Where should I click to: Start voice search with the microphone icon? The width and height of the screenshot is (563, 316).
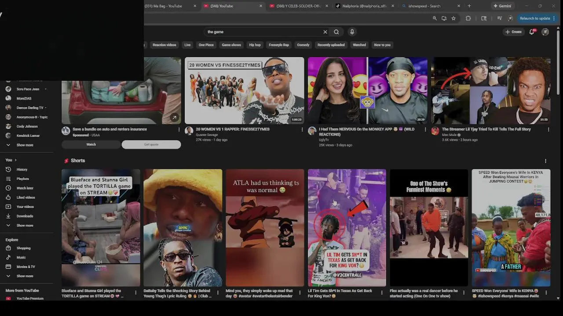click(352, 32)
